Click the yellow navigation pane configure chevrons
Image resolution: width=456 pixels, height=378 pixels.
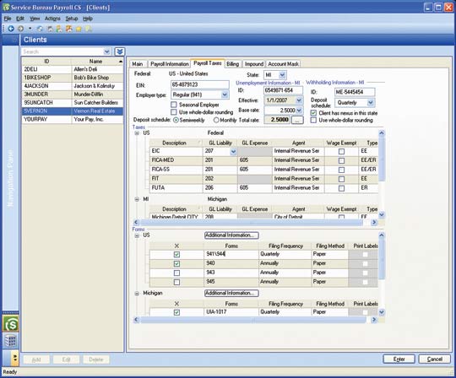[x=15, y=358]
